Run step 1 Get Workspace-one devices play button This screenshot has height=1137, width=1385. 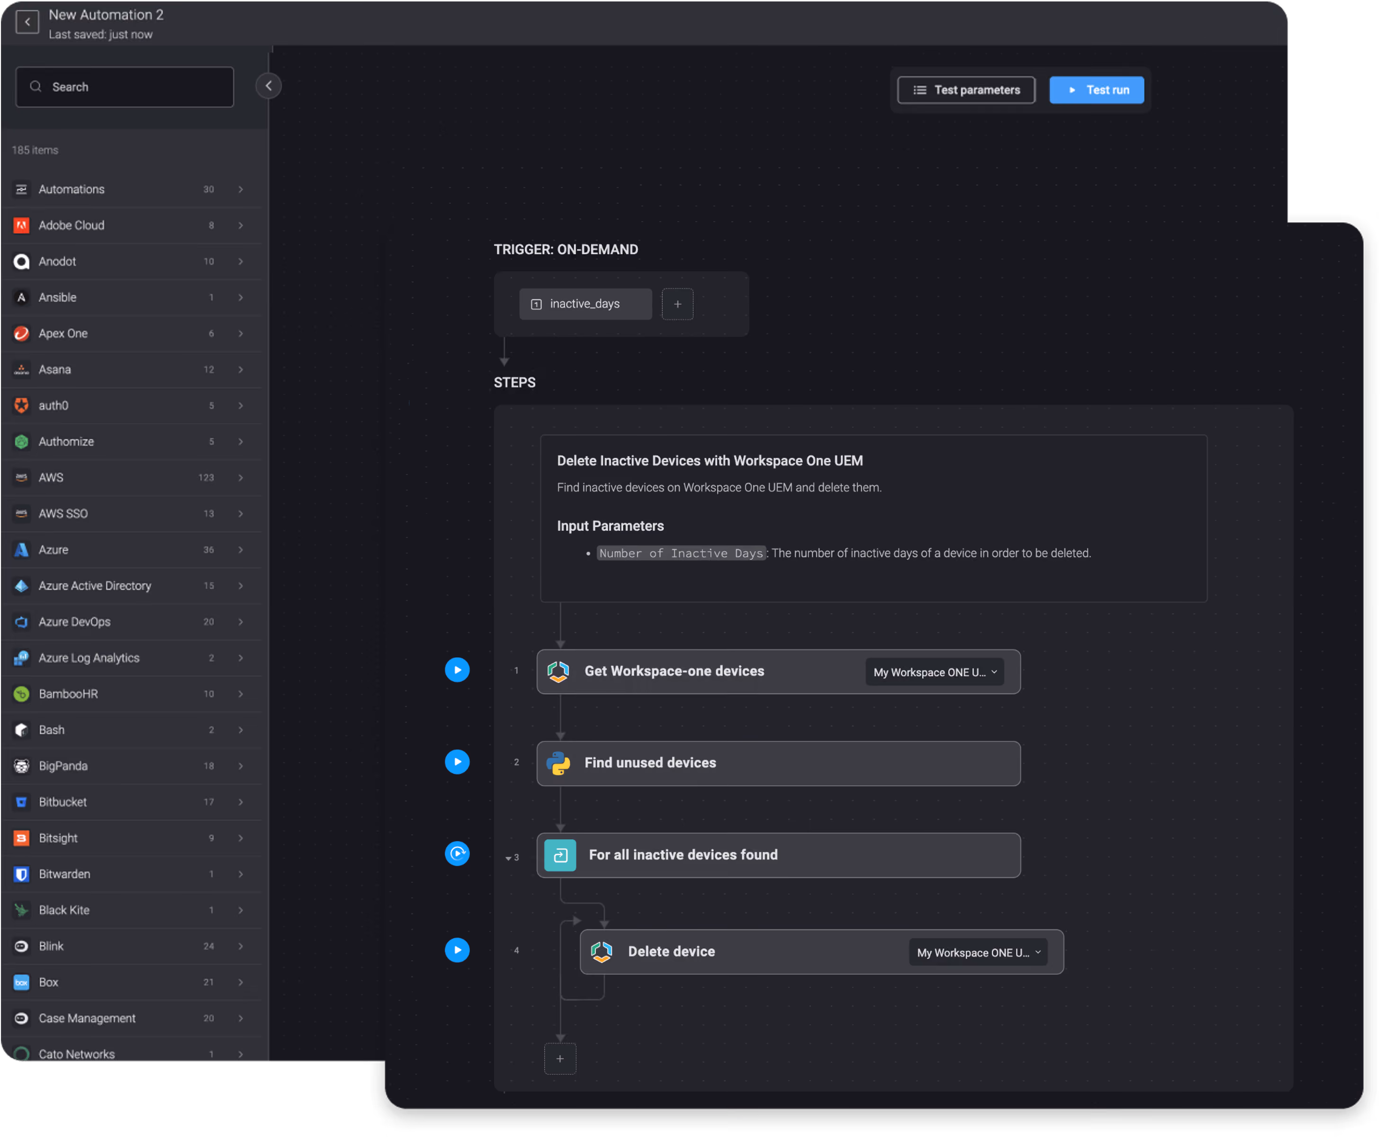[457, 670]
